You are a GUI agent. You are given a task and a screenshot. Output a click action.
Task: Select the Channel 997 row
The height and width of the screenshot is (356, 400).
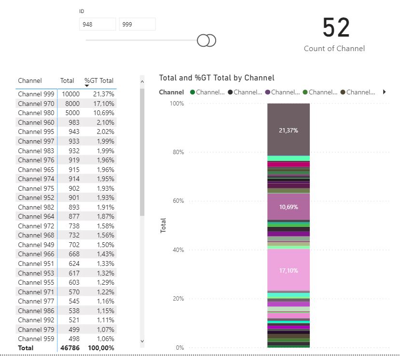(66, 141)
